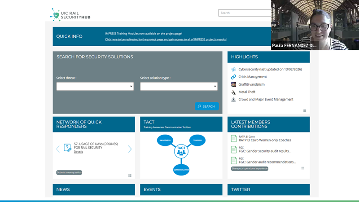This screenshot has height=202, width=359.
Task: Click the TWITTER section header
Action: tap(268, 189)
